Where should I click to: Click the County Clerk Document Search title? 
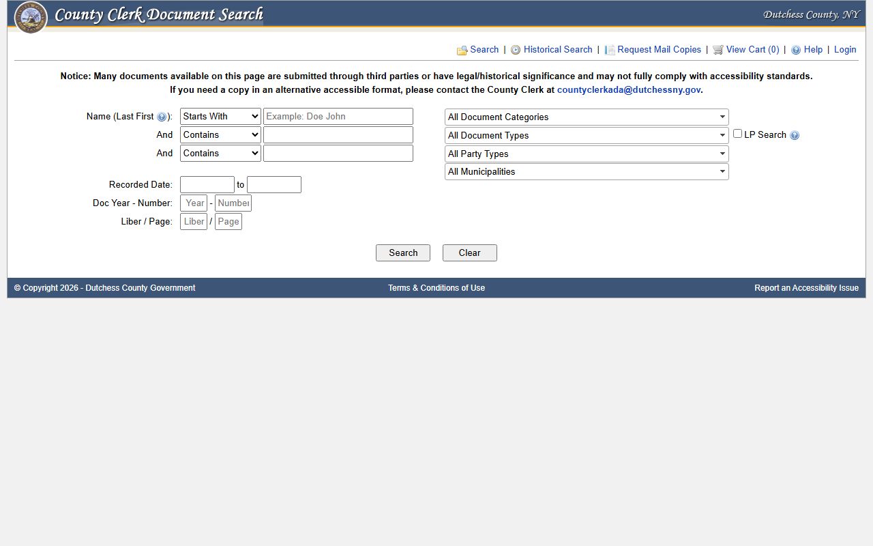(x=159, y=15)
